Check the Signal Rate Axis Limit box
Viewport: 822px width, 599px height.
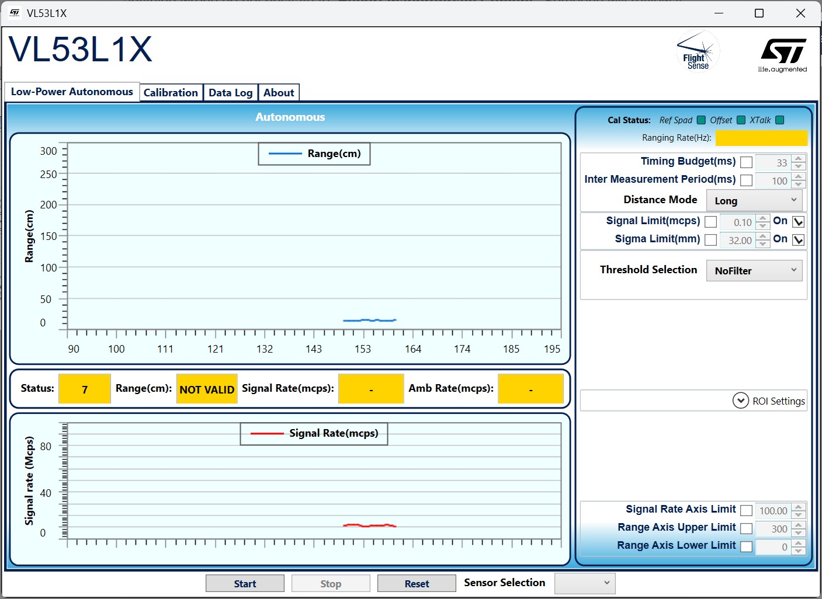(x=746, y=511)
